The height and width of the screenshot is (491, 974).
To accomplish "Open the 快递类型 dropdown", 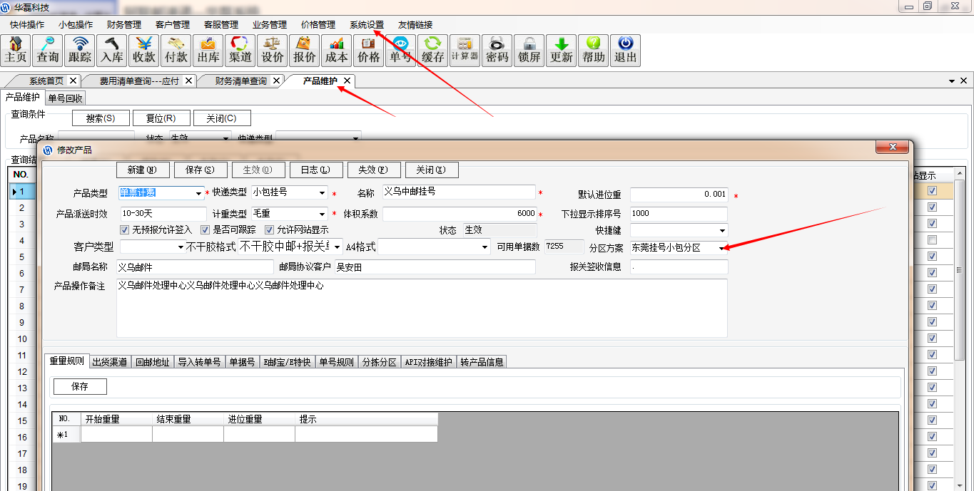I will coord(322,193).
